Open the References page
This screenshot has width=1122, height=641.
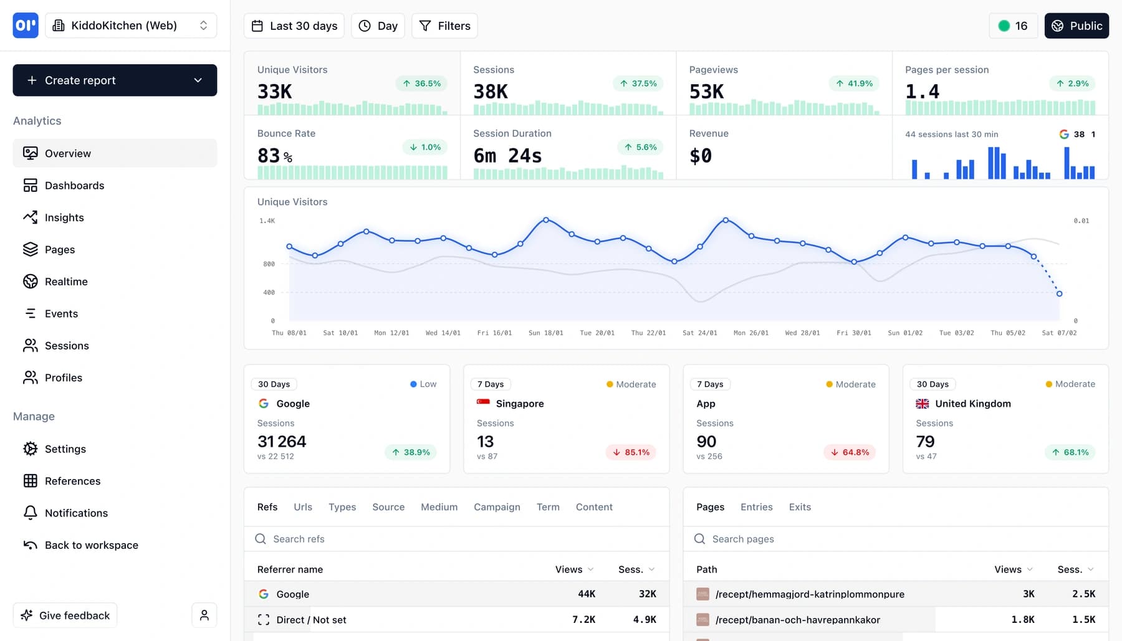[x=72, y=481]
